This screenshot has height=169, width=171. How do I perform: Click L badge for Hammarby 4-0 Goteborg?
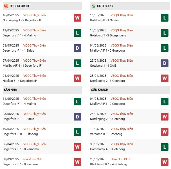[165, 147]
